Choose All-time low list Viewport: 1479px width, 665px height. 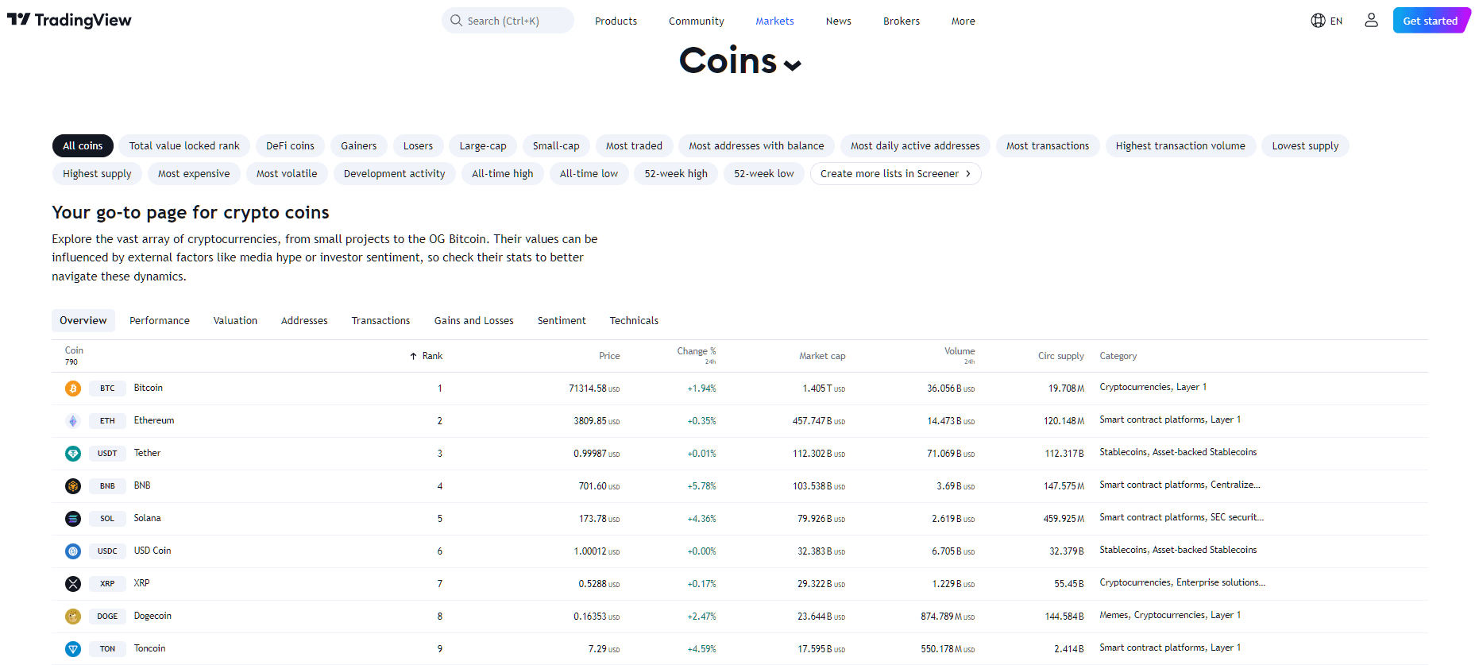click(x=589, y=174)
